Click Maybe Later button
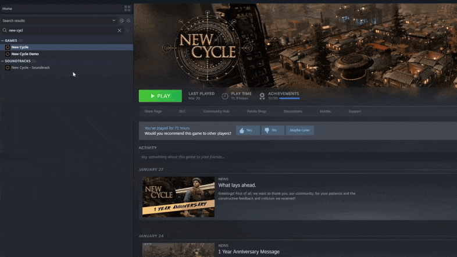The width and height of the screenshot is (457, 257). coord(300,130)
